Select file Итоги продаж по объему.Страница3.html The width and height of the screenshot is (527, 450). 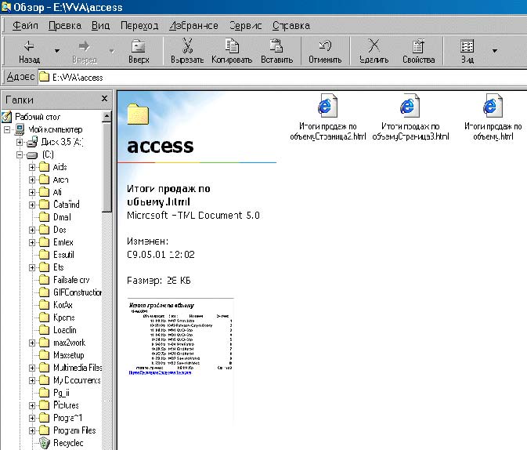tap(410, 107)
